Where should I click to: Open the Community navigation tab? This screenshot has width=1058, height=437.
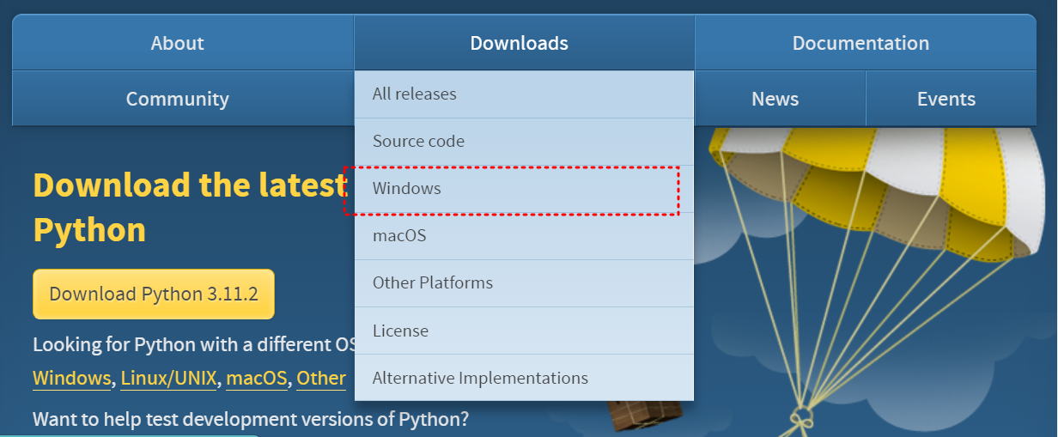[183, 99]
